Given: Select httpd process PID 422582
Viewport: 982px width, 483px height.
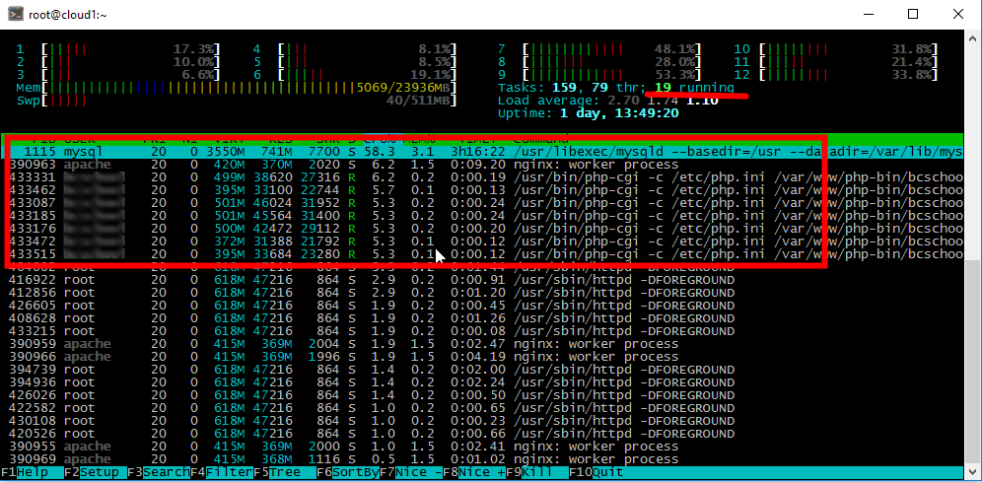Looking at the screenshot, I should pyautogui.click(x=482, y=408).
